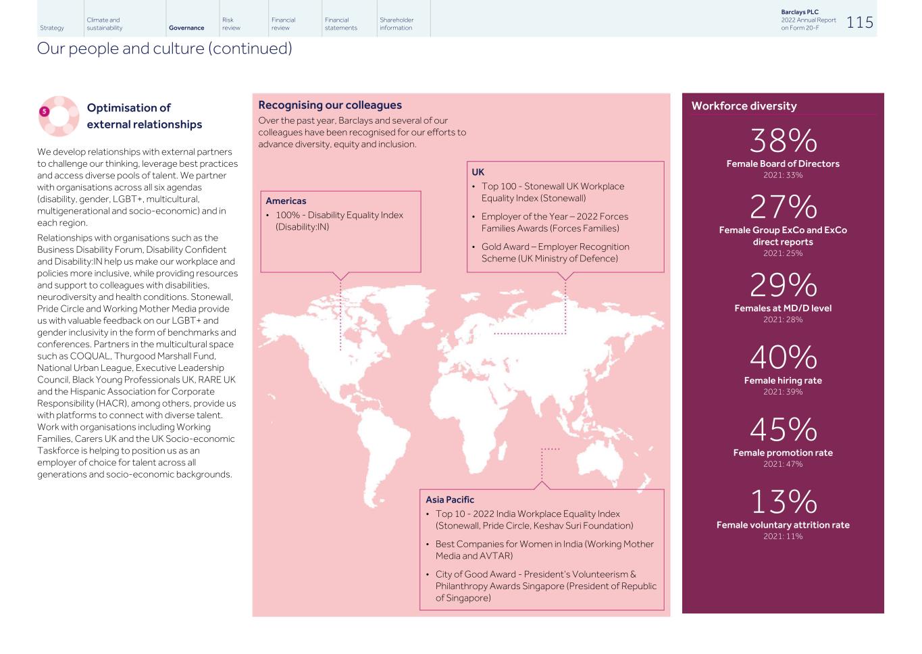Go to Climate and sustainability section
Viewport: 922px width, 654px height.
tap(105, 24)
